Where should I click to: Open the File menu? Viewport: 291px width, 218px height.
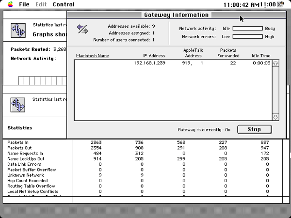point(24,4)
